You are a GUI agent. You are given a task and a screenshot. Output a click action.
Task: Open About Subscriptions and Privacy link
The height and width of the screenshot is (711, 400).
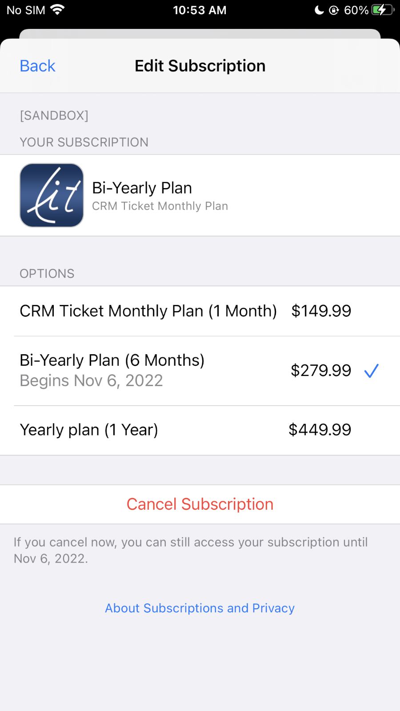[x=200, y=608]
